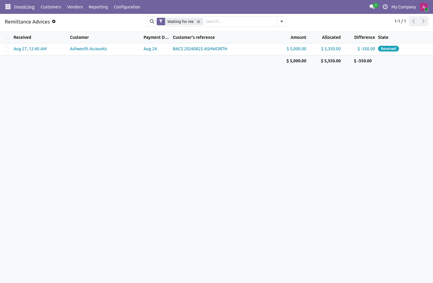433x283 pixels.
Task: Open the activities clock icon
Action: click(385, 7)
